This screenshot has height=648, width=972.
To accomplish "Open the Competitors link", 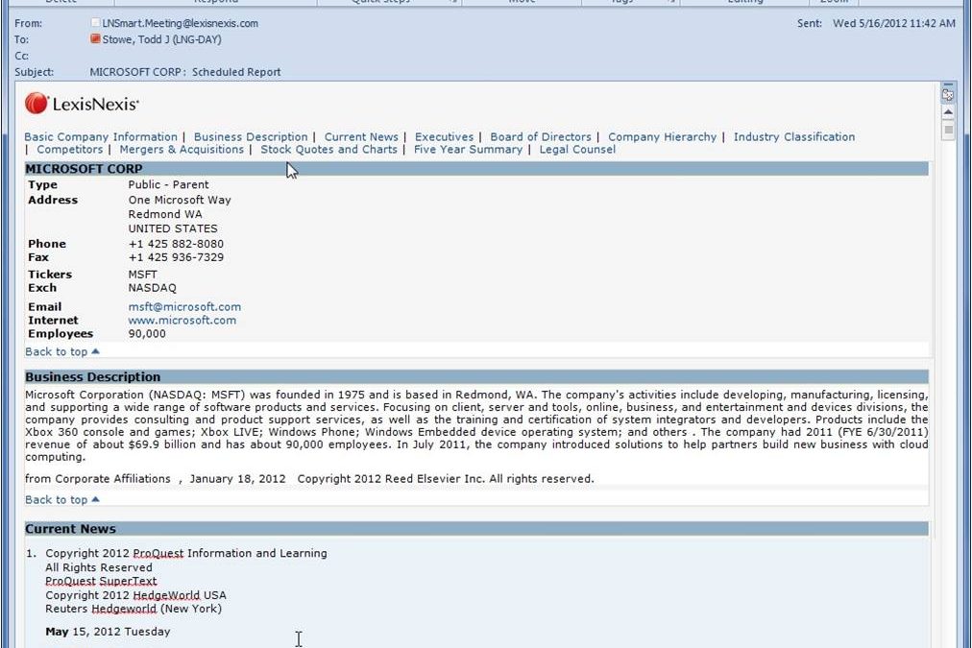I will [x=69, y=150].
